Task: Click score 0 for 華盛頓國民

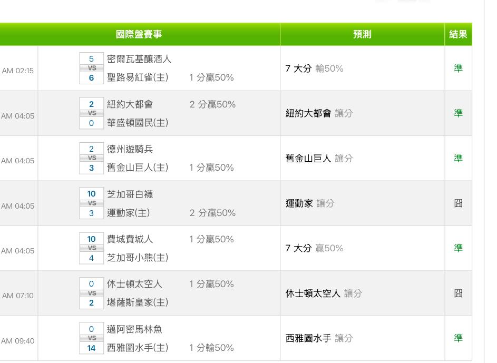Action: pyautogui.click(x=91, y=123)
